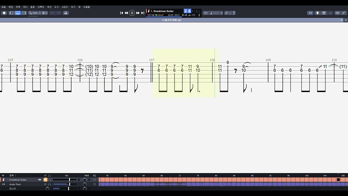Open the line-in guitar cable icon
This screenshot has height=196, width=348.
344,13
